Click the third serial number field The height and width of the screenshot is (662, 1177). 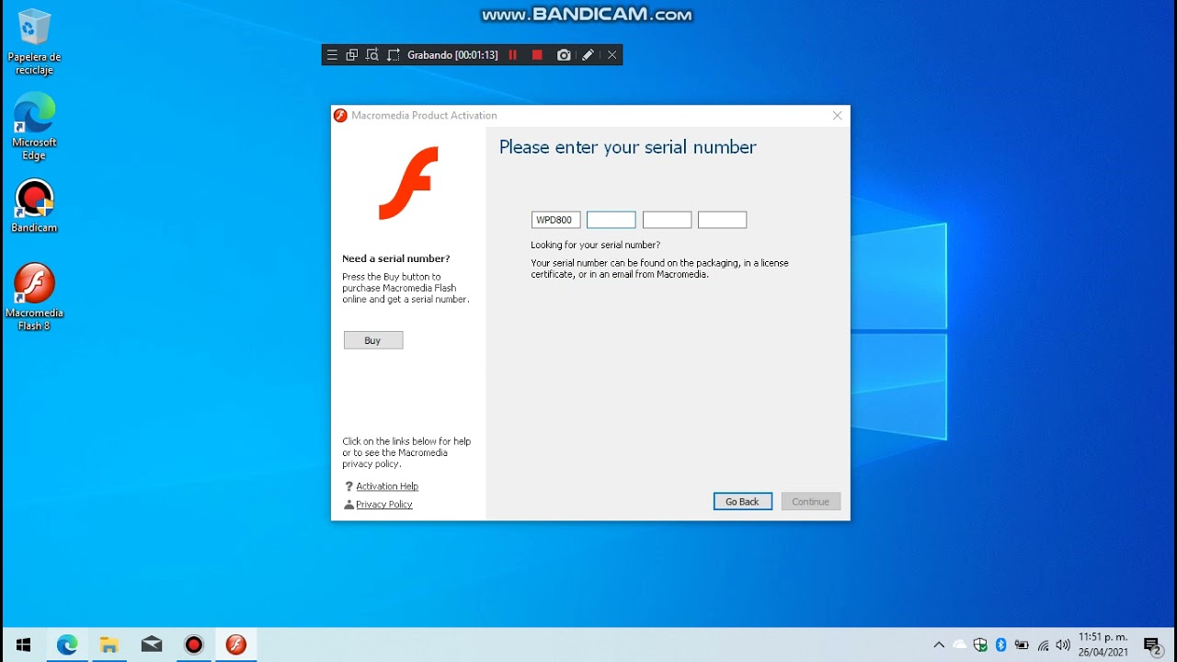pos(667,220)
